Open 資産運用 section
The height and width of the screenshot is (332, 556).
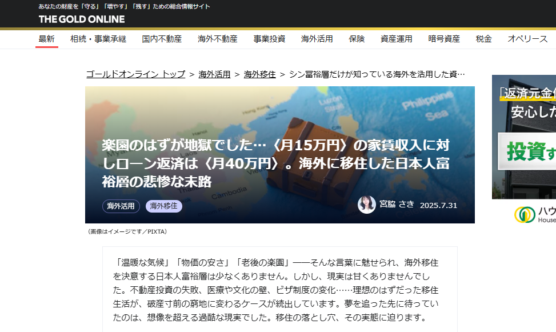[397, 39]
